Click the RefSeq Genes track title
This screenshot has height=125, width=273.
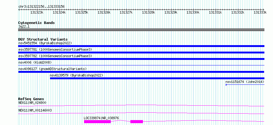[x=31, y=99]
